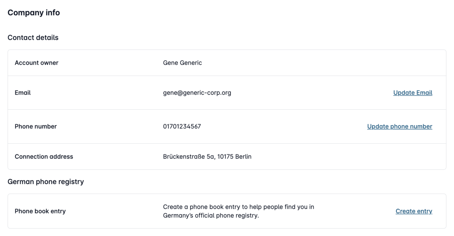This screenshot has height=236, width=454.
Task: Click Create entry for phone book
Action: (414, 211)
